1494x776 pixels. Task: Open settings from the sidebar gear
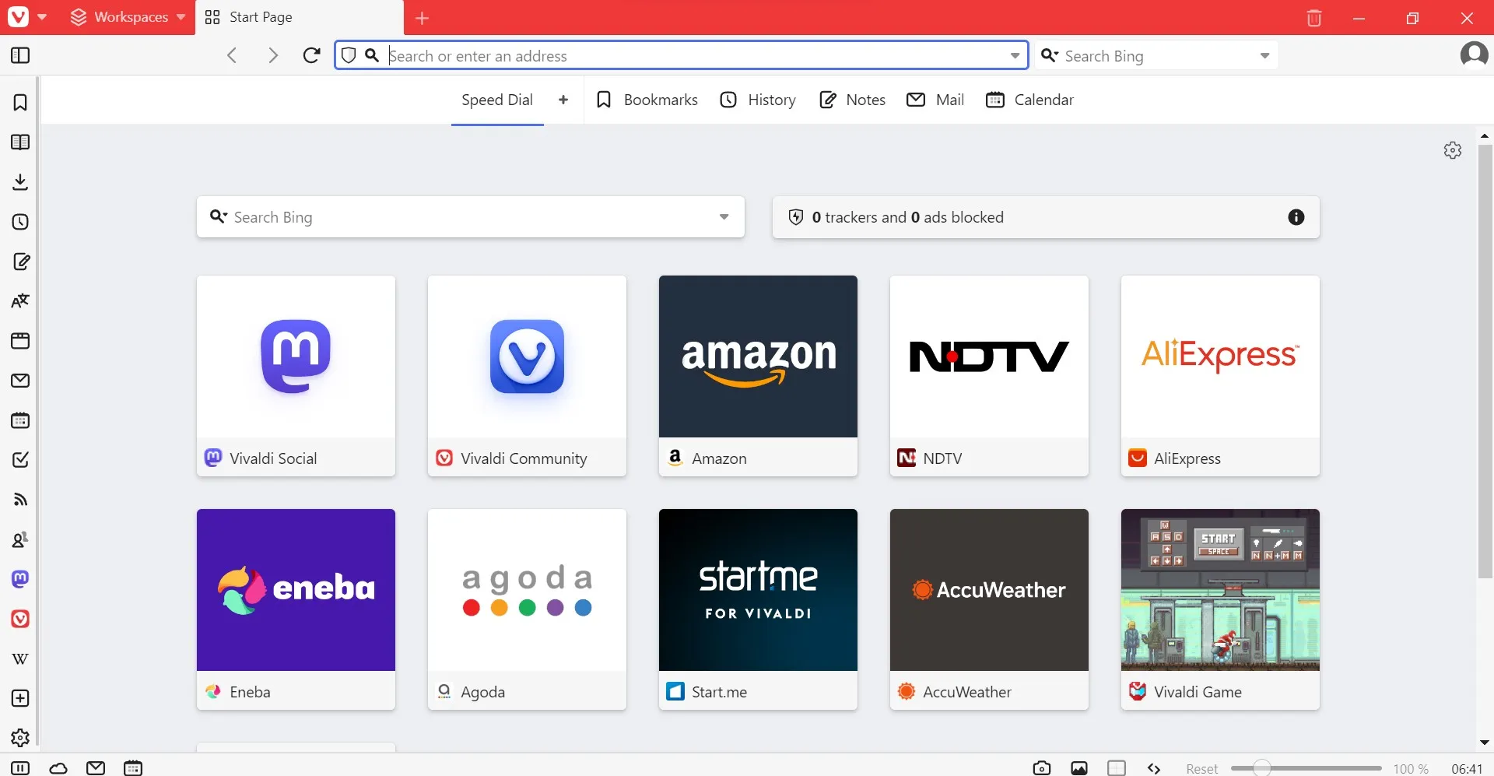(x=20, y=737)
